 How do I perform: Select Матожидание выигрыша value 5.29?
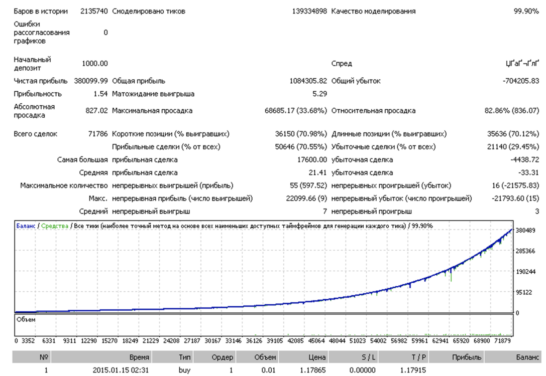coord(319,94)
